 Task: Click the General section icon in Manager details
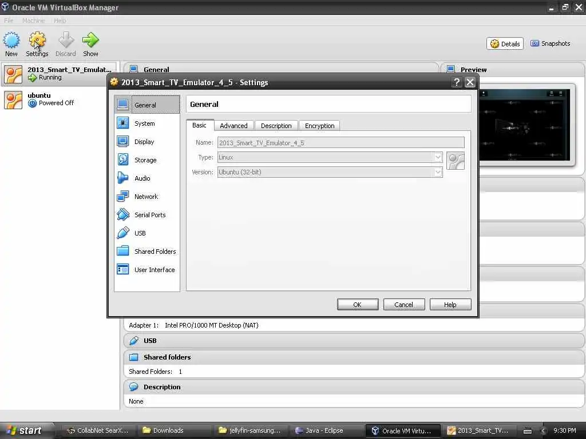coord(133,69)
